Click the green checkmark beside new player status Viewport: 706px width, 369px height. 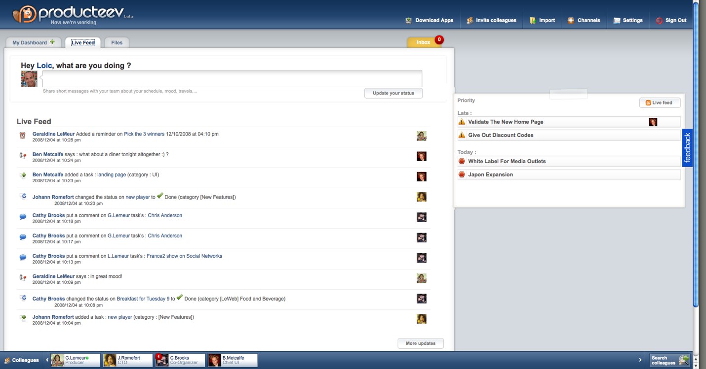pos(160,196)
